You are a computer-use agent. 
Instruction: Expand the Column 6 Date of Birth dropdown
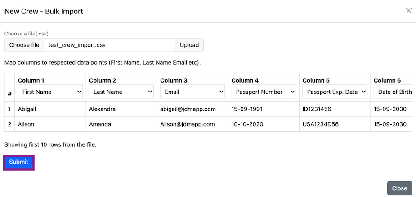(x=394, y=92)
